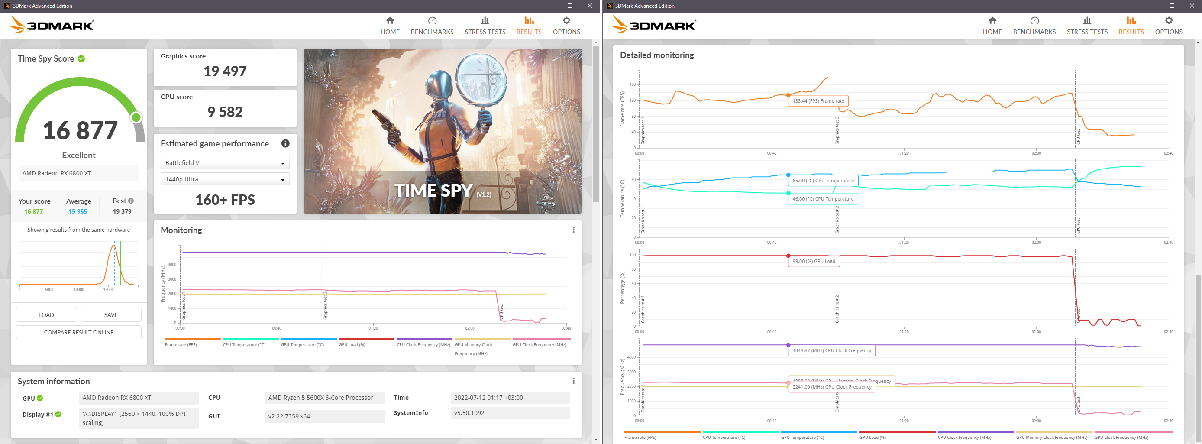Click the Average score "15 955"

78,211
